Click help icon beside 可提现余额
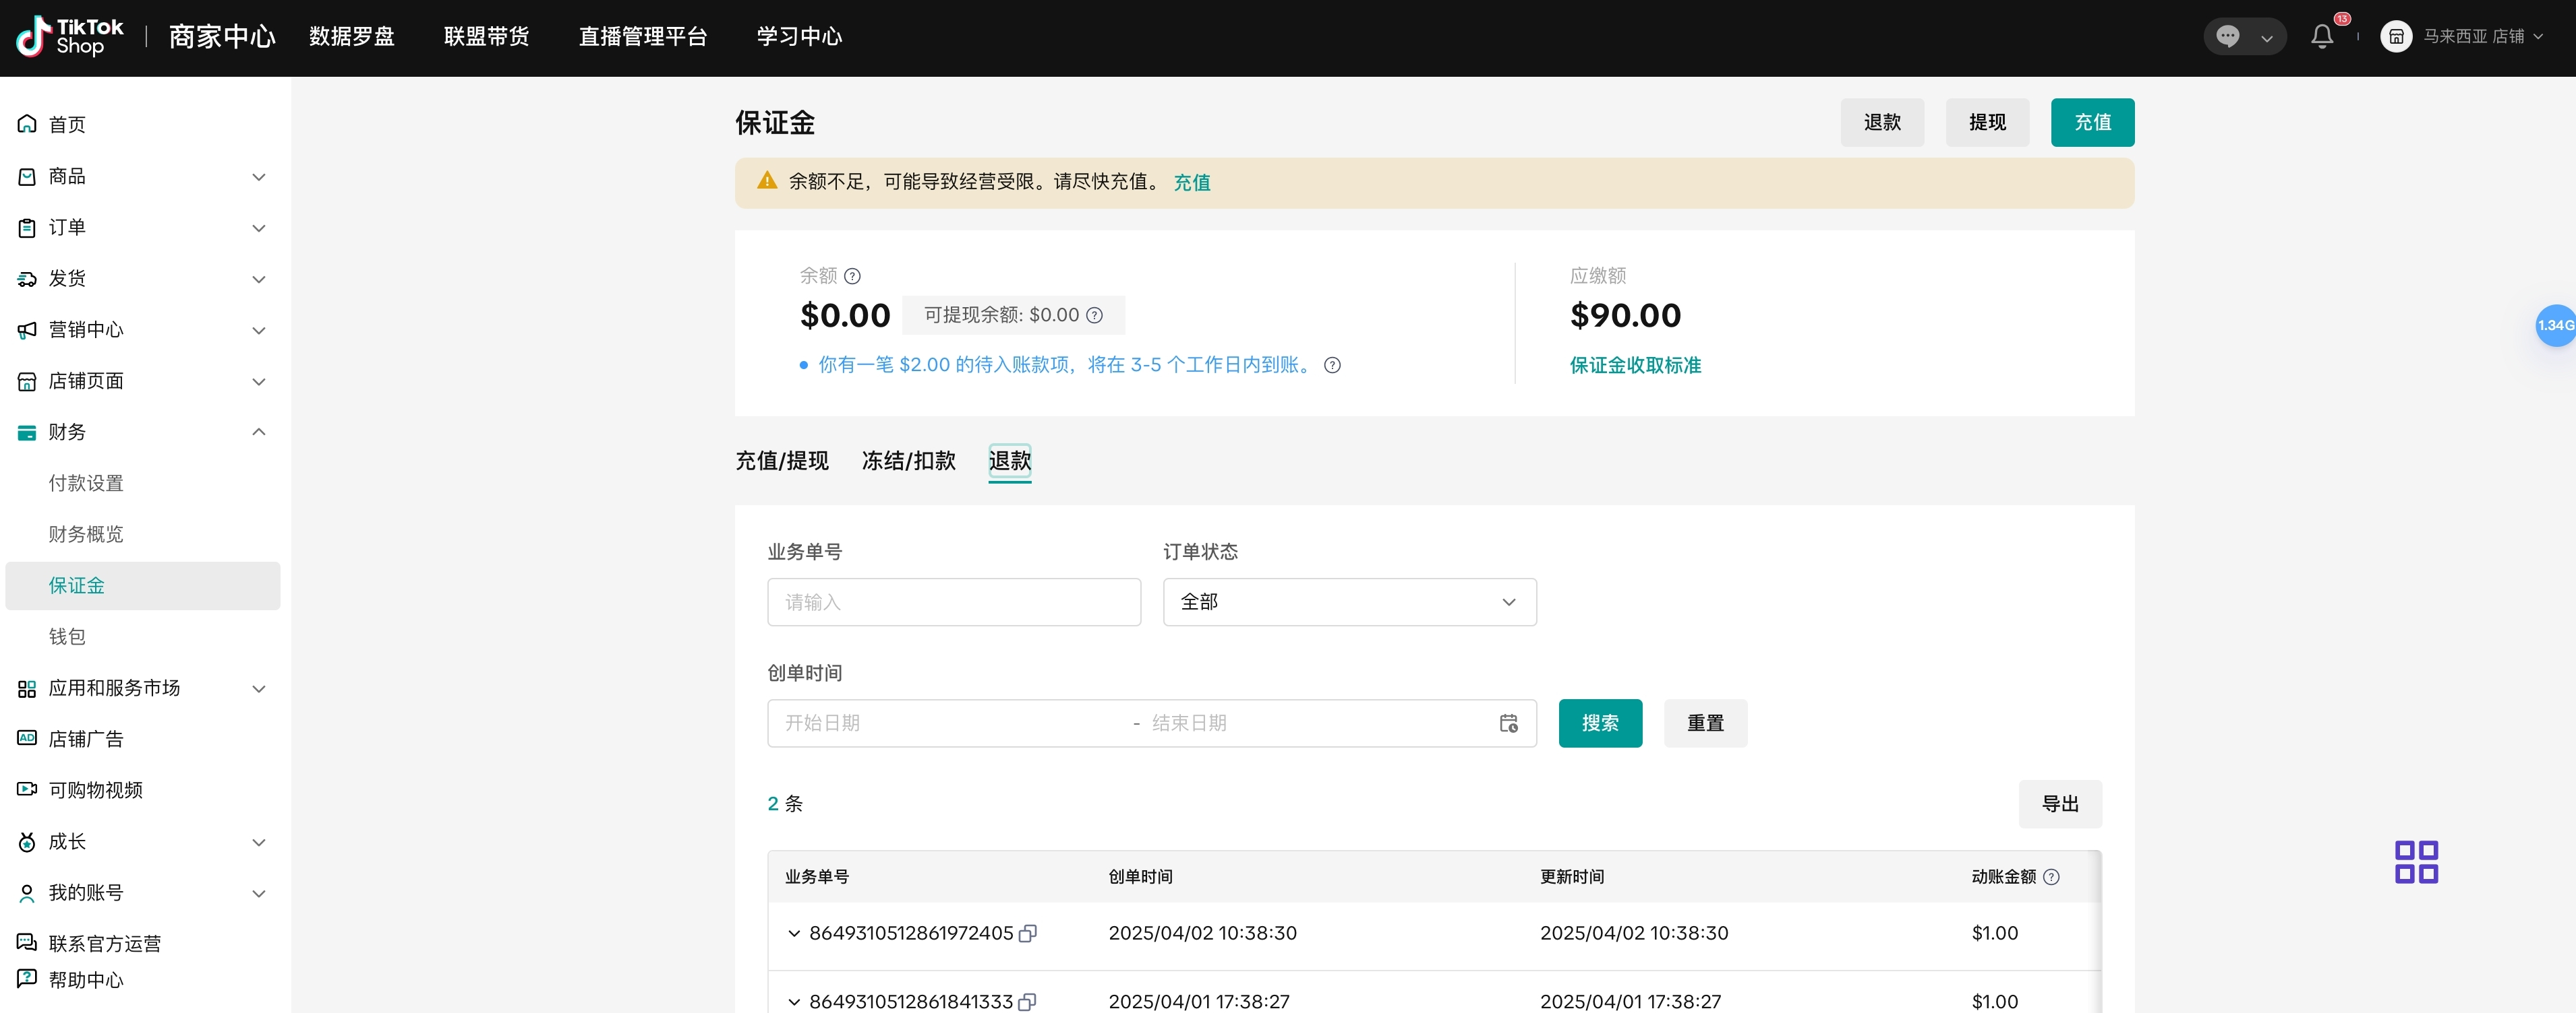Viewport: 2576px width, 1013px height. tap(1095, 316)
